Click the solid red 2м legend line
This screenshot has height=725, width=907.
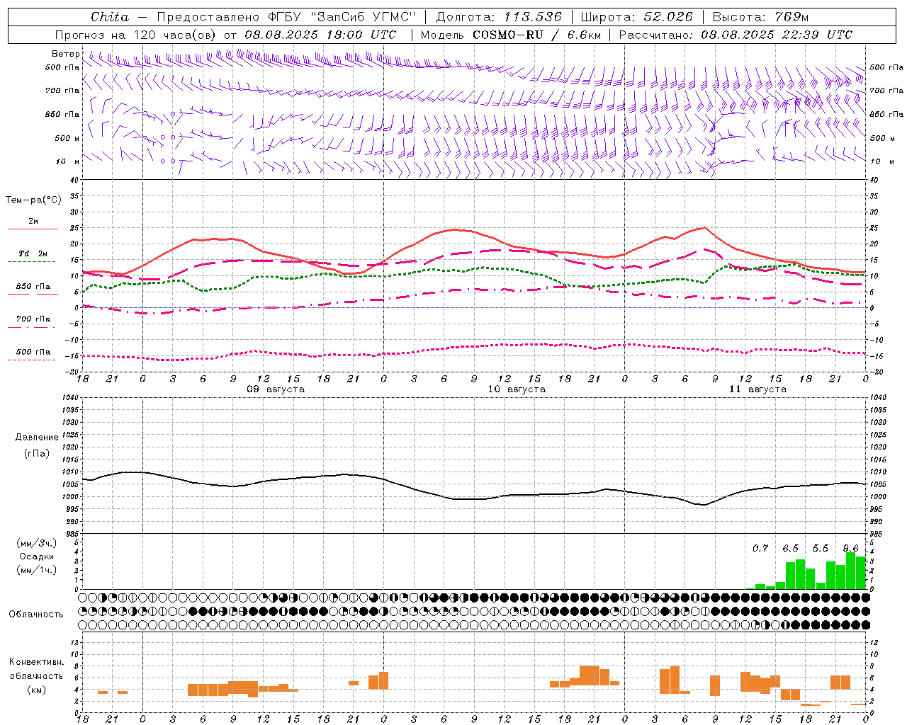coord(33,229)
